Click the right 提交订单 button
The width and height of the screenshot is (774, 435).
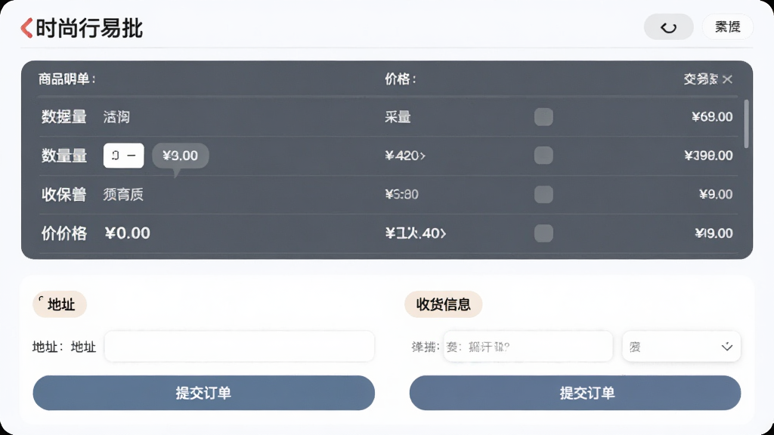pos(575,393)
